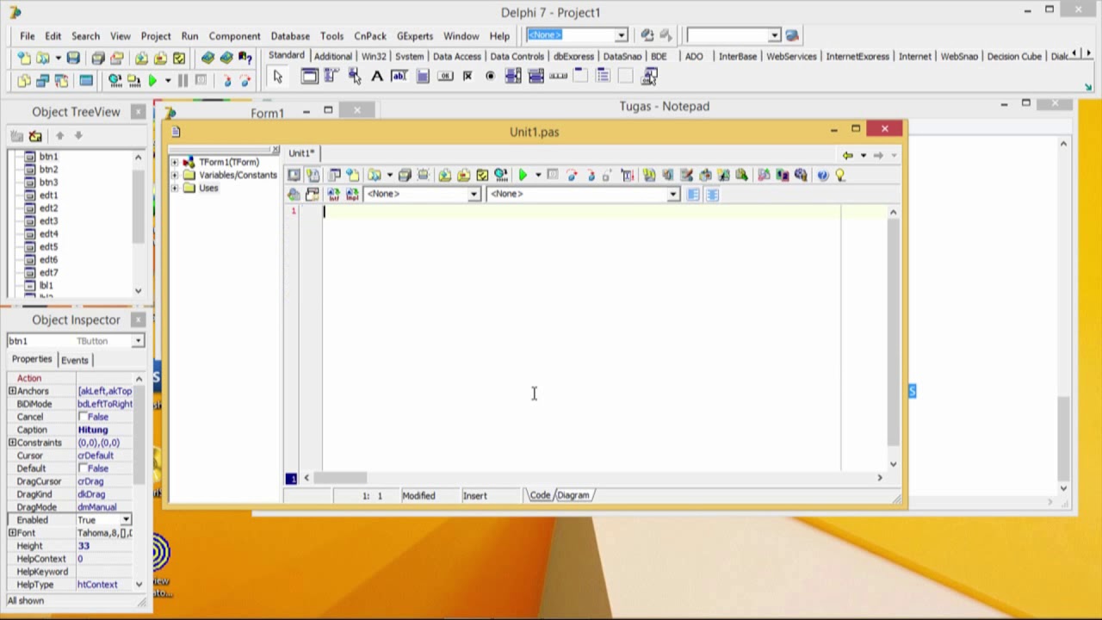Click the green Run arrow in editor toolbar
This screenshot has width=1102, height=620.
click(x=523, y=175)
